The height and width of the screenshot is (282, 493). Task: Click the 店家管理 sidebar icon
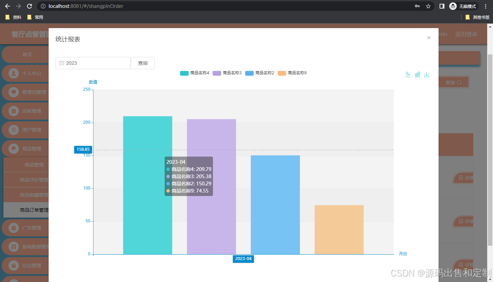(x=14, y=111)
